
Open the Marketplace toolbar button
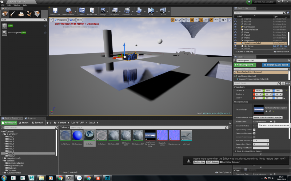click(92, 12)
